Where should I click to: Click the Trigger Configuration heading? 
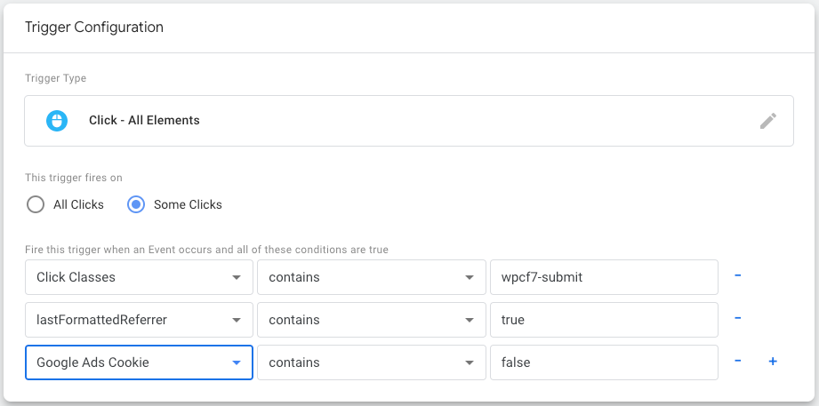click(x=94, y=28)
